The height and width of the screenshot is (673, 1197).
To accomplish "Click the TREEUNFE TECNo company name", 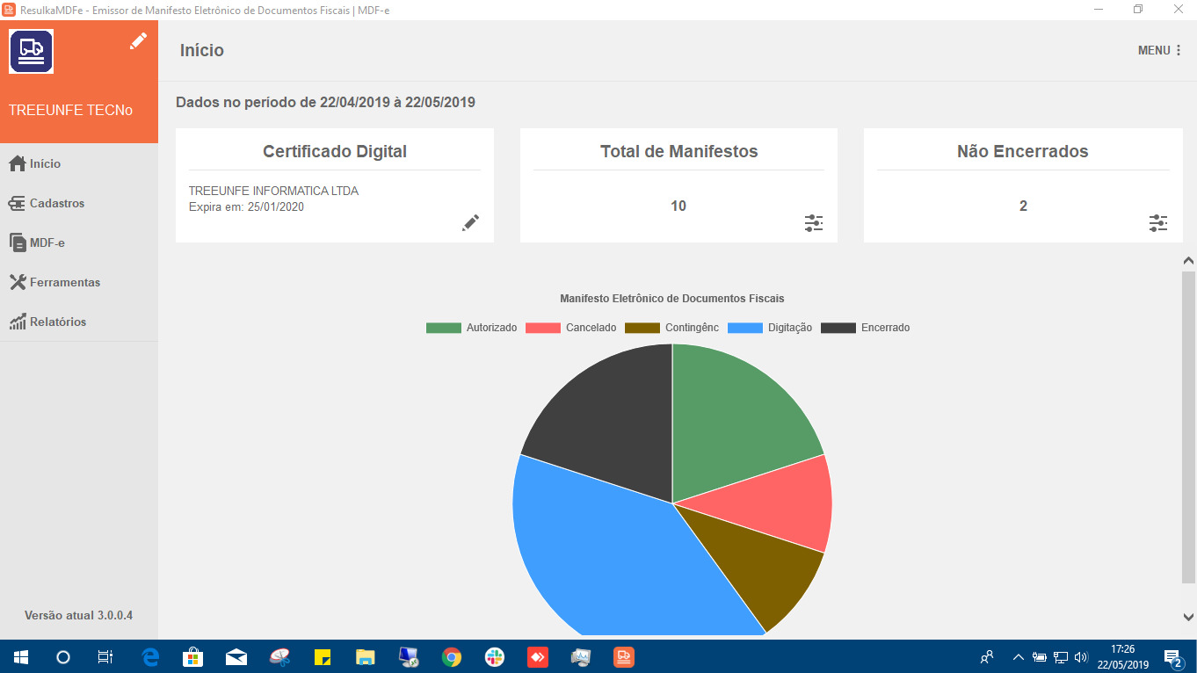I will point(69,110).
